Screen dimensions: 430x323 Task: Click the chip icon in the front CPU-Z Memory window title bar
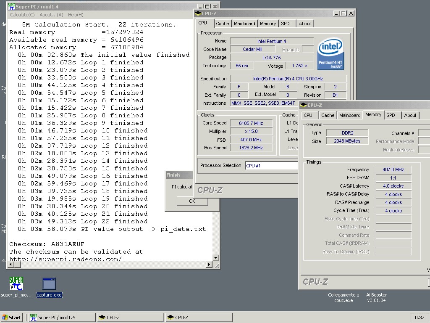coord(303,105)
